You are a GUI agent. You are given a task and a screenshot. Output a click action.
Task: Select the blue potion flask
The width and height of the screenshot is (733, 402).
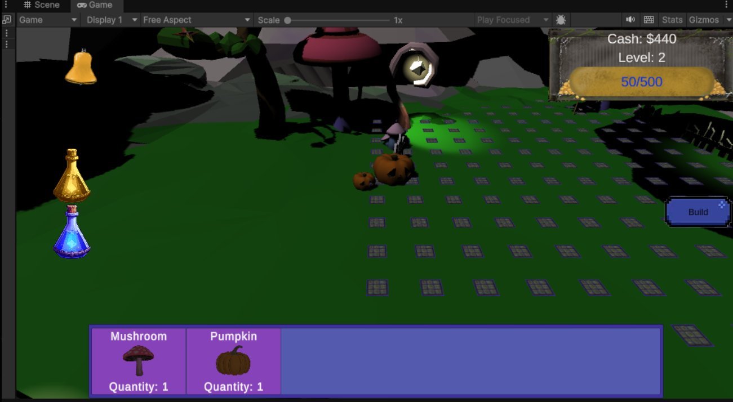pos(72,233)
